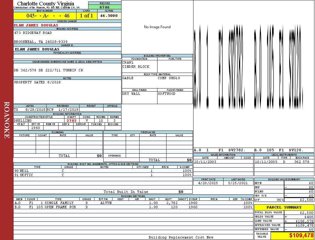Click the red deeded owner name ELAM JAMES DOUGLAS
This screenshot has height=240, width=315.
tap(36, 25)
